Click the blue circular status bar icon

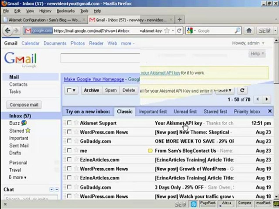pos(194,204)
